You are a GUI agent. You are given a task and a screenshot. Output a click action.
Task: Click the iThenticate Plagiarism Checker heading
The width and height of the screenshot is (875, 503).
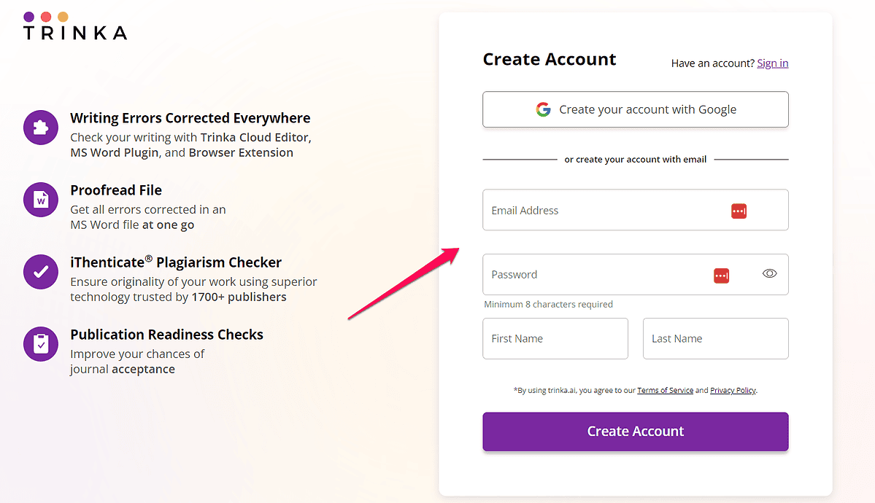tap(176, 262)
